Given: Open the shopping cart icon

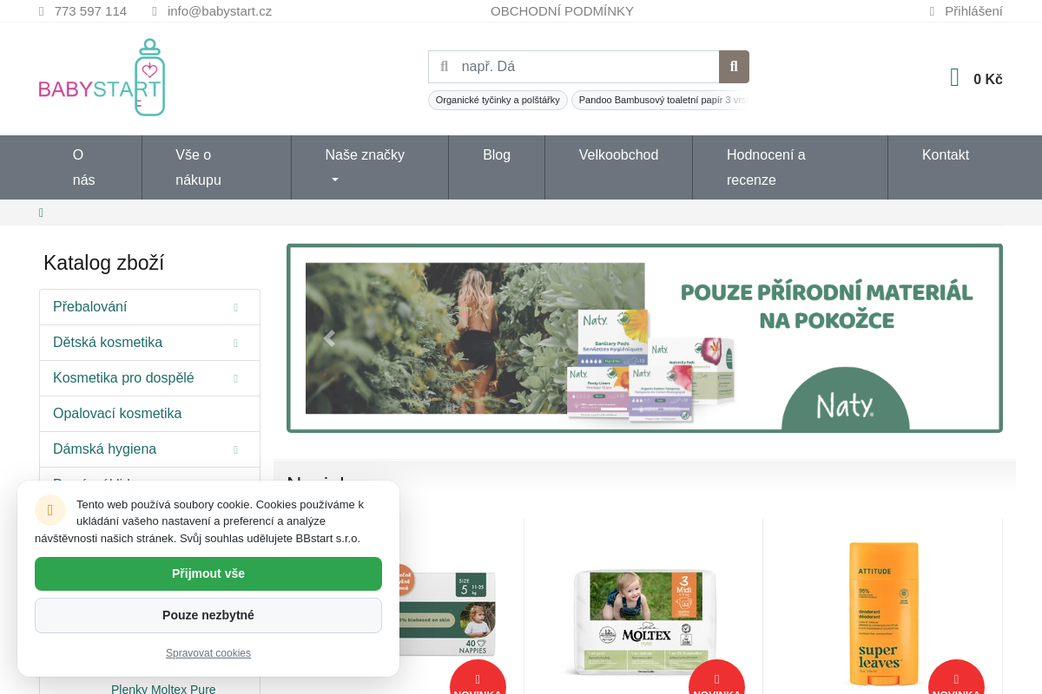Looking at the screenshot, I should pos(955,78).
